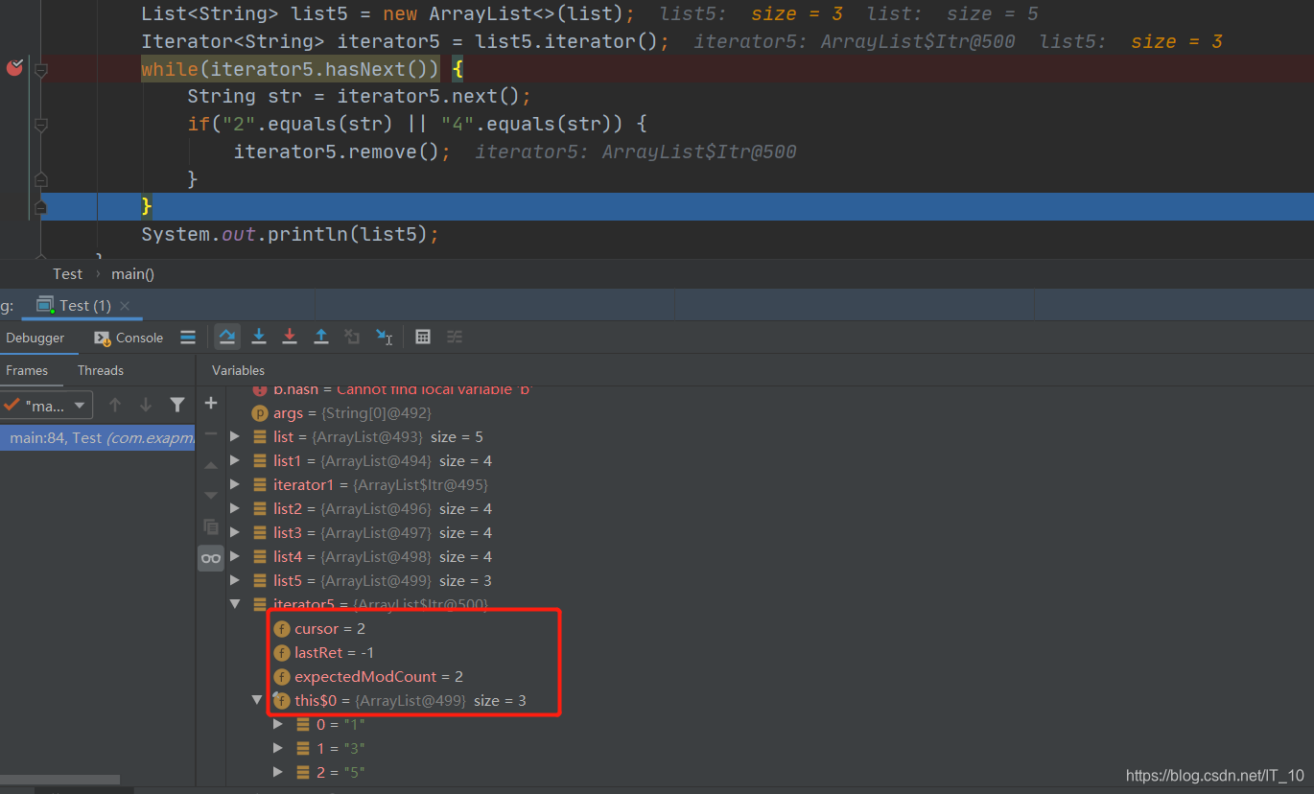
Task: Click the Step Over debugger icon
Action: 227,337
